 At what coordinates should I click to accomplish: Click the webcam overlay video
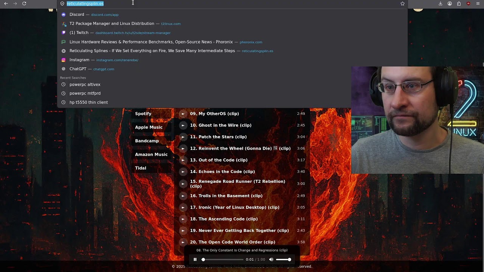pyautogui.click(x=417, y=120)
